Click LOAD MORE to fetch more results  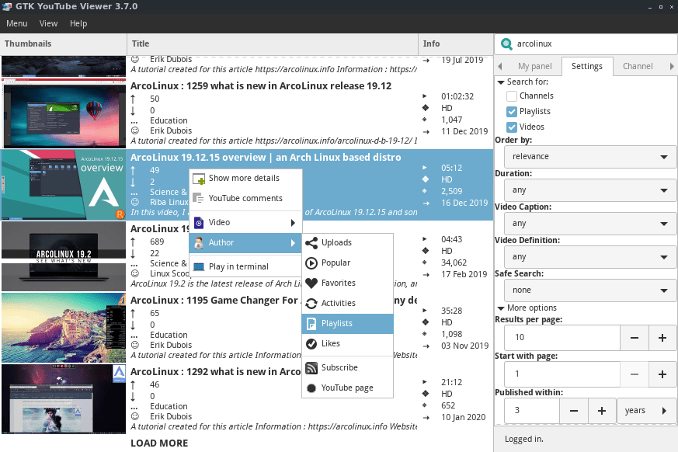click(x=159, y=443)
